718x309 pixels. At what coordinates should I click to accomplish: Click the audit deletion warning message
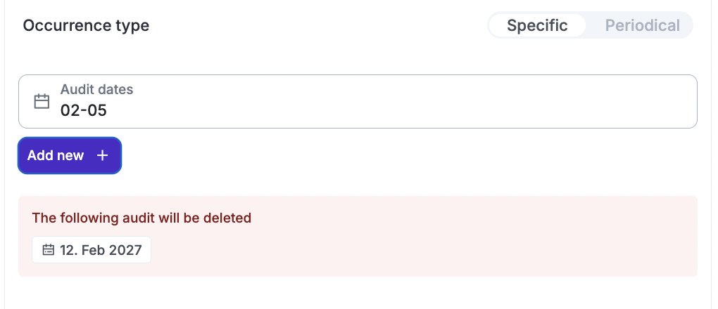click(141, 218)
